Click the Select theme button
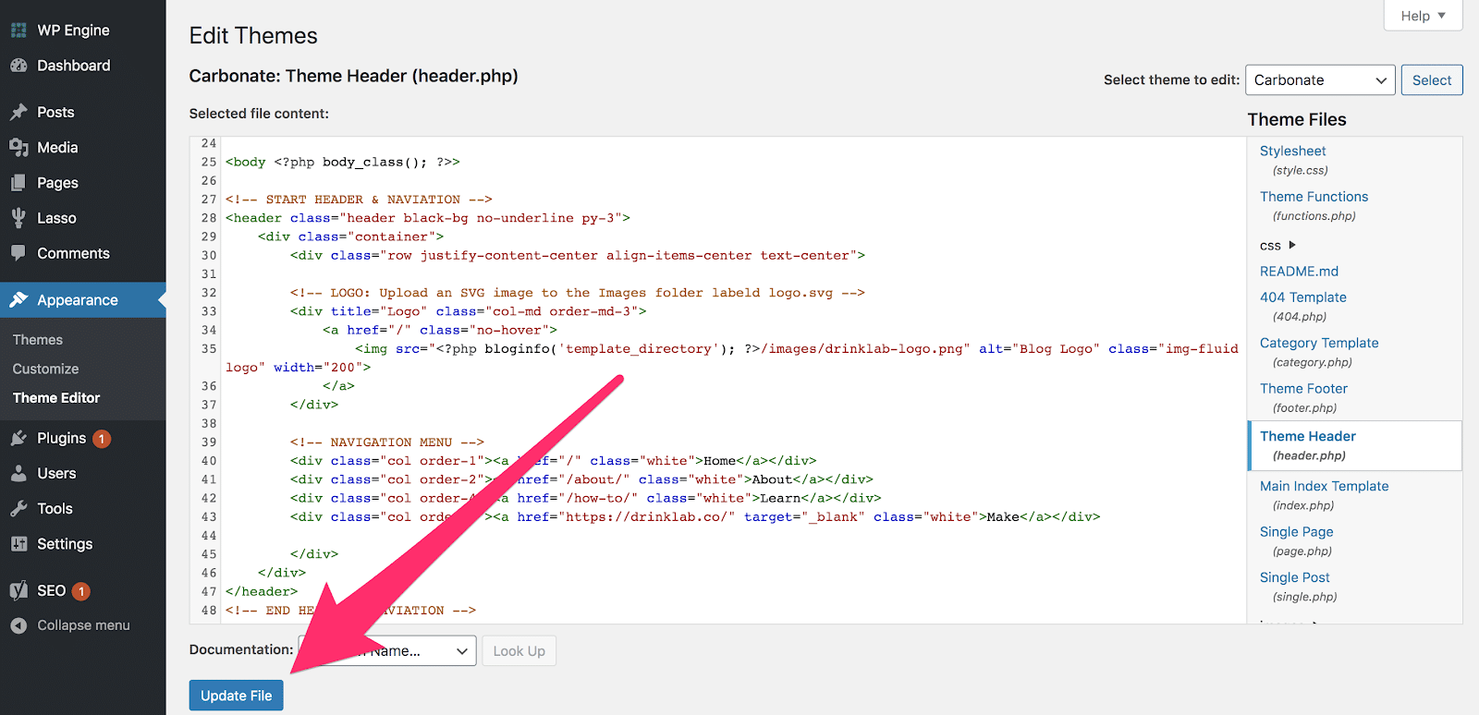 [1432, 80]
